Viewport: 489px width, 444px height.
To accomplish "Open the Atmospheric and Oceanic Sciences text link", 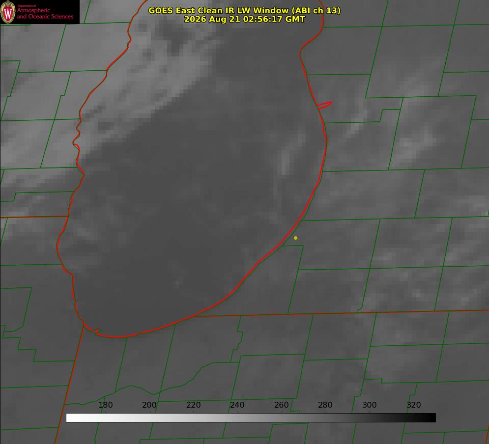I will (x=45, y=13).
